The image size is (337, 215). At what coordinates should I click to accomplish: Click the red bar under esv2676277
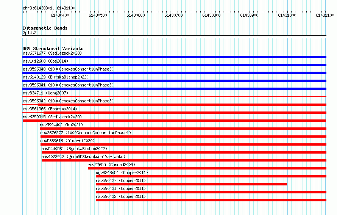(183, 137)
